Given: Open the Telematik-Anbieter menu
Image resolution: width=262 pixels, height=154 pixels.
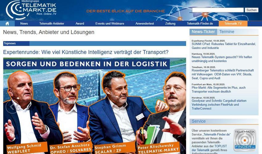Looking at the screenshot, I should [52, 23].
